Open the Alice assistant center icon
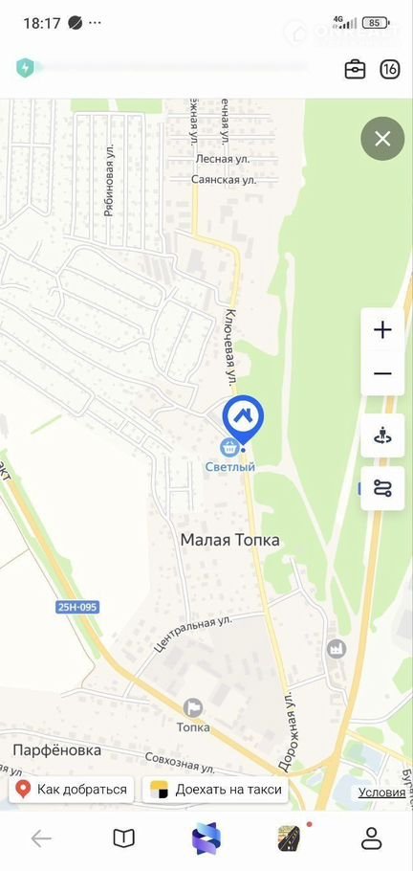Screen dimensions: 413x871 (206, 838)
